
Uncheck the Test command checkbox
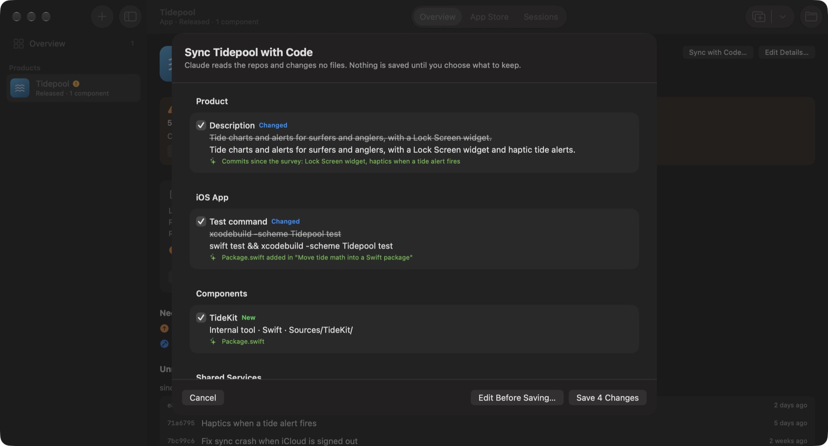point(201,221)
